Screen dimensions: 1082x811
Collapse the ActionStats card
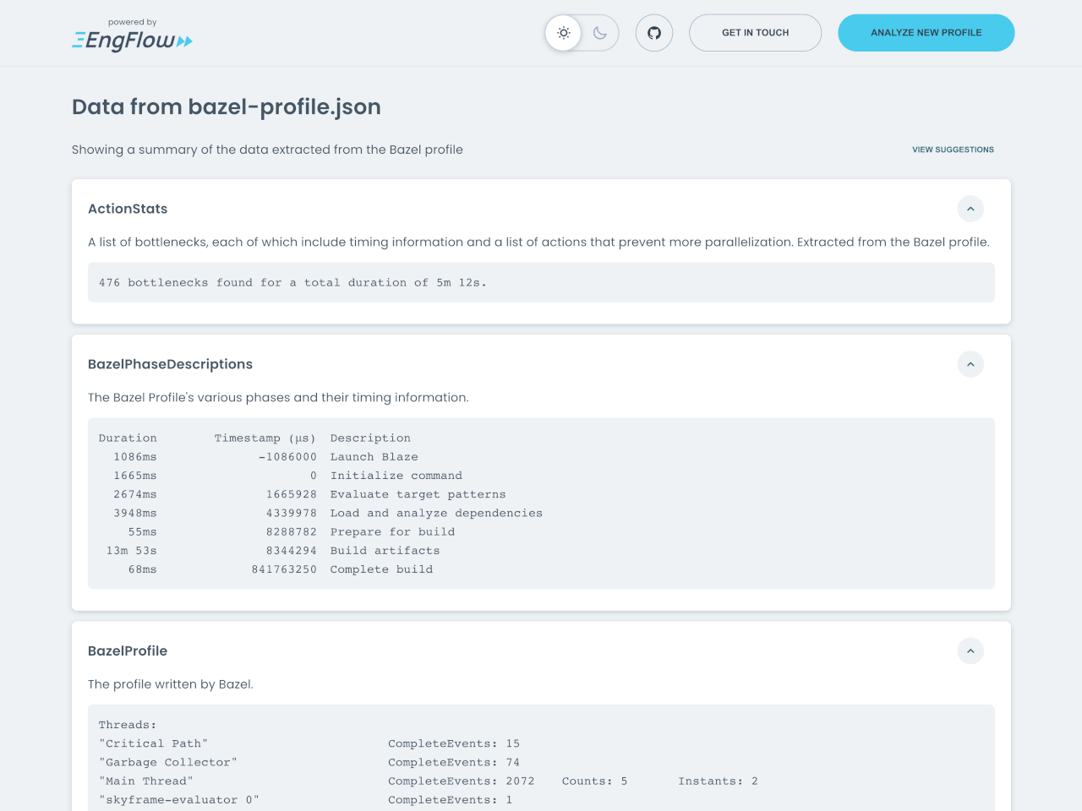tap(970, 209)
